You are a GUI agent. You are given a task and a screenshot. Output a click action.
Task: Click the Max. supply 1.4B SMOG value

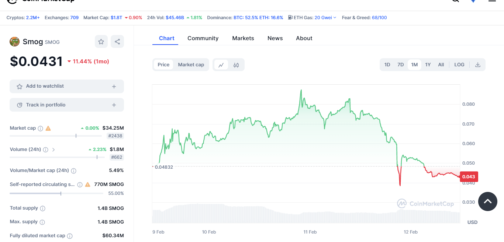pos(111,222)
